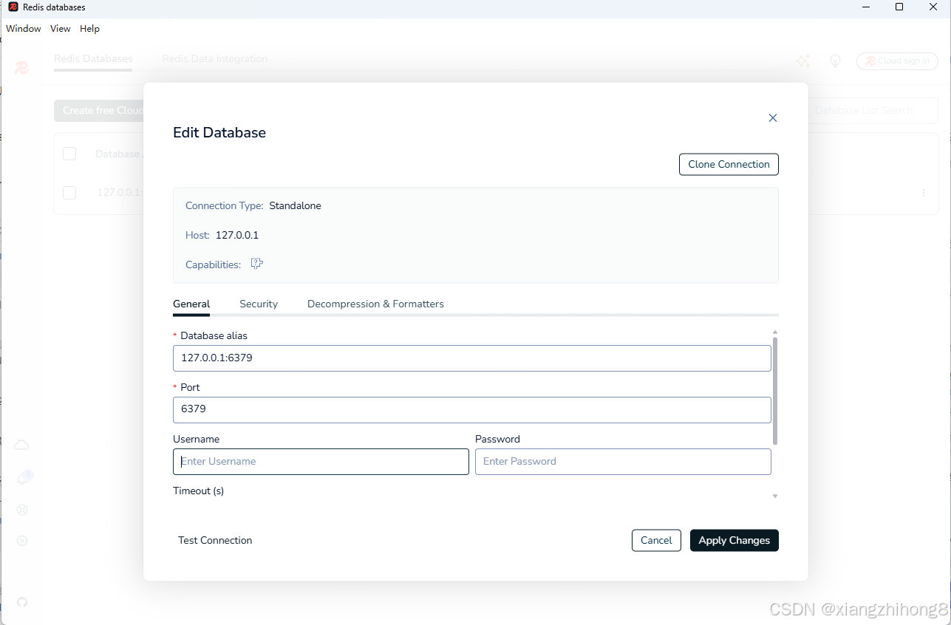951x625 pixels.
Task: Click form scrollbar down arrow
Action: point(775,496)
